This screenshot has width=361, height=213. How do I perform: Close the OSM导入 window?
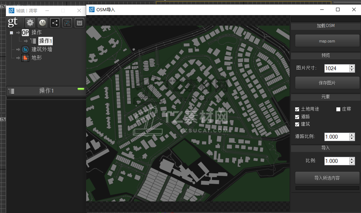pos(354,9)
